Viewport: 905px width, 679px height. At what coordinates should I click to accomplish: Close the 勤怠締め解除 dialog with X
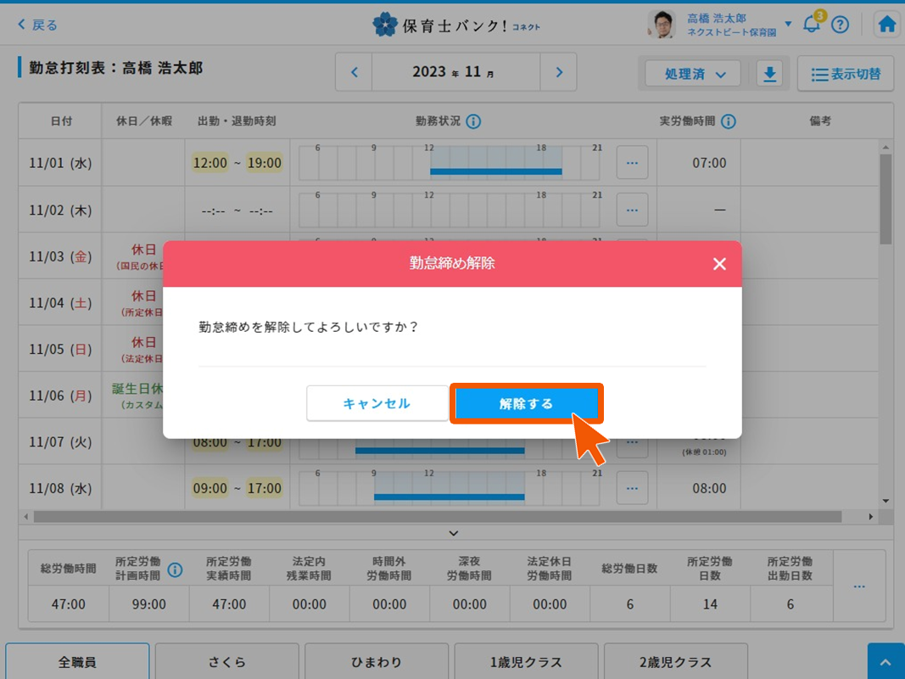point(719,264)
